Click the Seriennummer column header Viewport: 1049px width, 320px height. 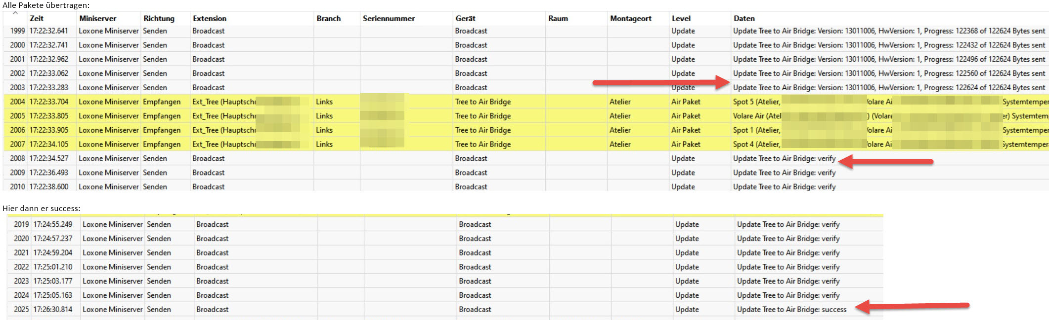[x=389, y=18]
